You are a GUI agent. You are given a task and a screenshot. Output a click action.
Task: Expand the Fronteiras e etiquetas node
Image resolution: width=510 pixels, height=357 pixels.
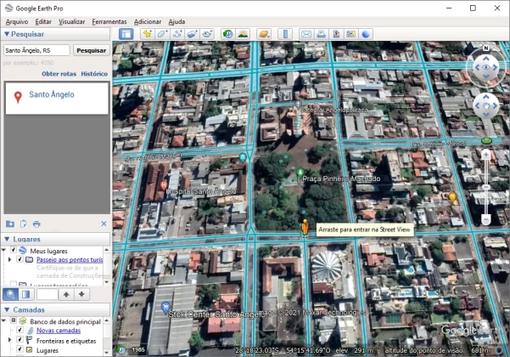[9, 340]
